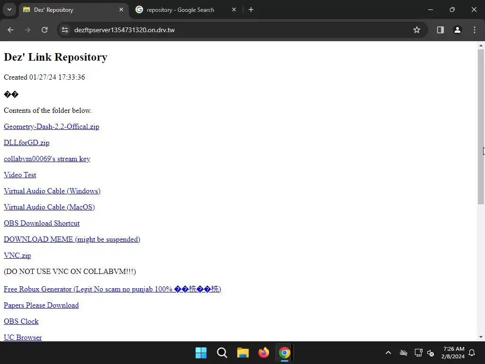Open the tab search dropdown
The width and height of the screenshot is (485, 364).
point(9,9)
